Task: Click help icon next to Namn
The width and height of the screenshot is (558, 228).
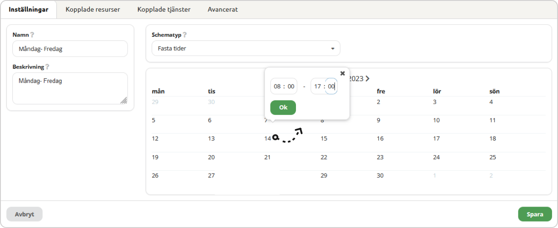Action: click(32, 35)
